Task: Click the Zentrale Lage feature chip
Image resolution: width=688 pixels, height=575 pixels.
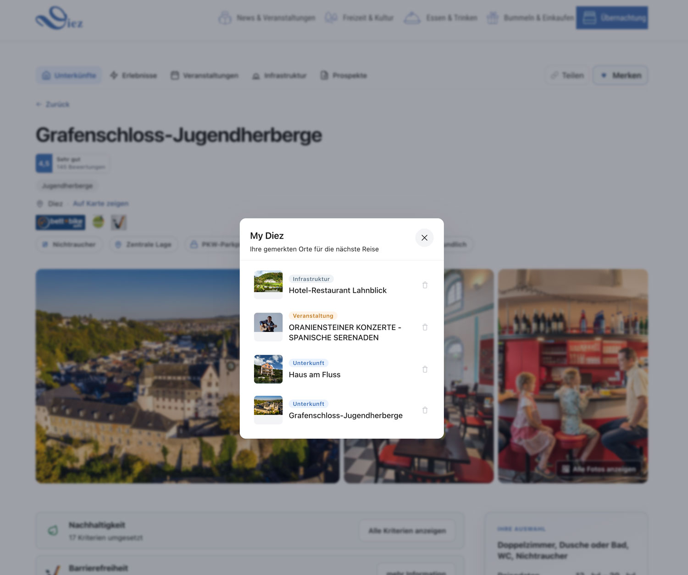Action: coord(144,245)
